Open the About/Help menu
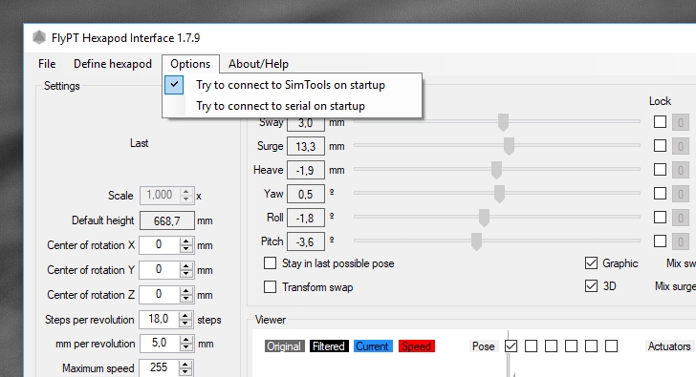The width and height of the screenshot is (696, 377). pyautogui.click(x=258, y=64)
